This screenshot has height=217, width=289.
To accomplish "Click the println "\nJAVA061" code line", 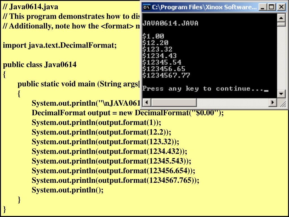I will point(86,103).
